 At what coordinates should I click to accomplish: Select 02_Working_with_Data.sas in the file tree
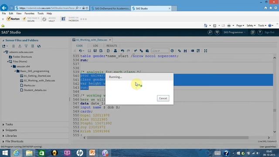[39, 81]
